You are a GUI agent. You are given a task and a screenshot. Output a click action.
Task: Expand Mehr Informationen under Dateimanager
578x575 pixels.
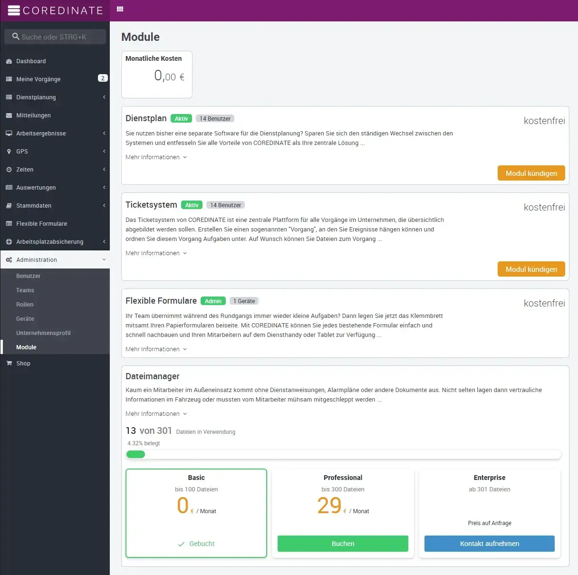pos(156,414)
